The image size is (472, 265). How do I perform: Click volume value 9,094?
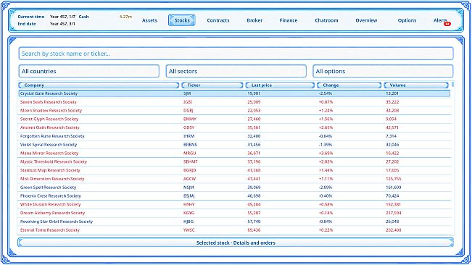(391, 119)
